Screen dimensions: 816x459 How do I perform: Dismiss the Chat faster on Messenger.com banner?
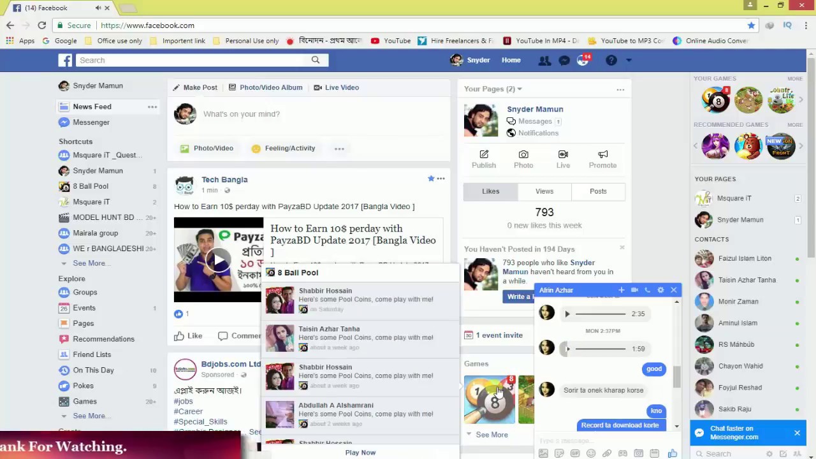(x=797, y=433)
